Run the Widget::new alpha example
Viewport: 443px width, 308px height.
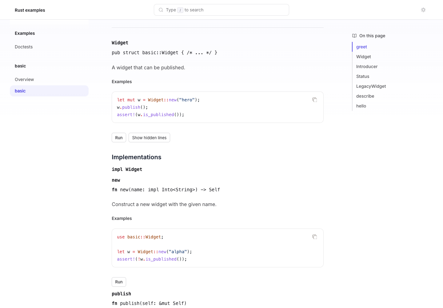119,282
